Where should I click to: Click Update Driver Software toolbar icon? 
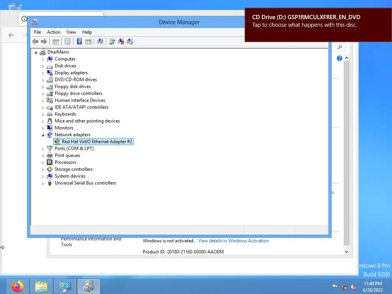112,41
